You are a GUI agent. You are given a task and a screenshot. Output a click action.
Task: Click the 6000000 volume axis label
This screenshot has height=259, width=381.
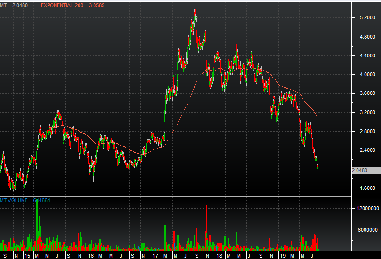368,230
